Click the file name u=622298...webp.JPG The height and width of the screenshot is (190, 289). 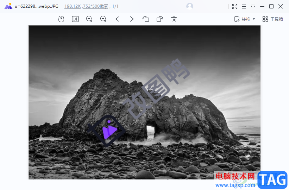click(x=37, y=6)
